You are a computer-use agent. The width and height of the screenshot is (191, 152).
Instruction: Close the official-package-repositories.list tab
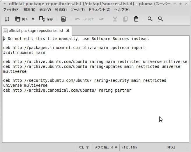68,31
